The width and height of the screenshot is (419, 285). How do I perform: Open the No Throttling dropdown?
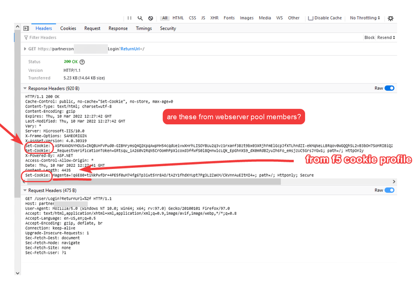click(x=365, y=18)
